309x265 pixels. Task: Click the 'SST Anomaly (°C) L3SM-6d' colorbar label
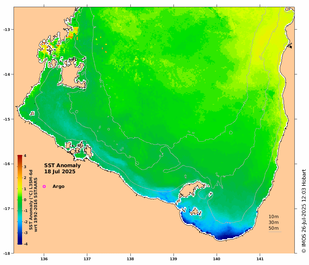pos(31,200)
